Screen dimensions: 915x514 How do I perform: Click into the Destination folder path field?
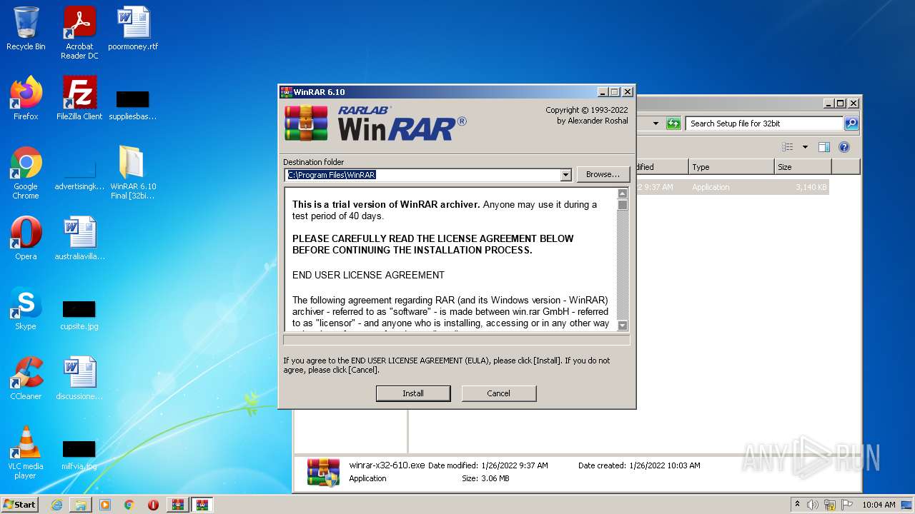click(x=422, y=175)
